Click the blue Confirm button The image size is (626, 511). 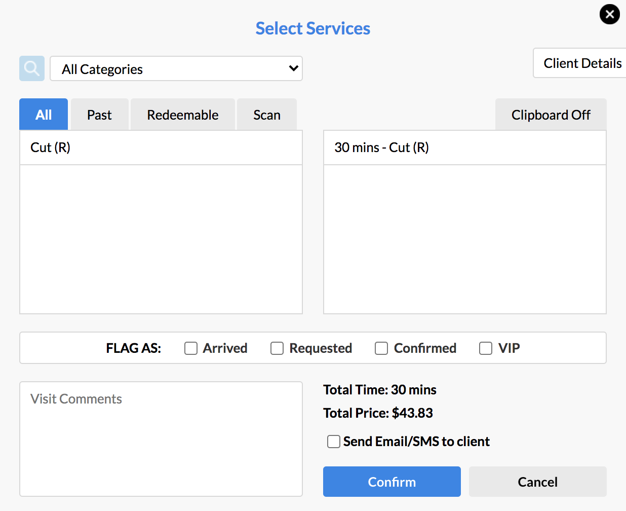pyautogui.click(x=392, y=482)
